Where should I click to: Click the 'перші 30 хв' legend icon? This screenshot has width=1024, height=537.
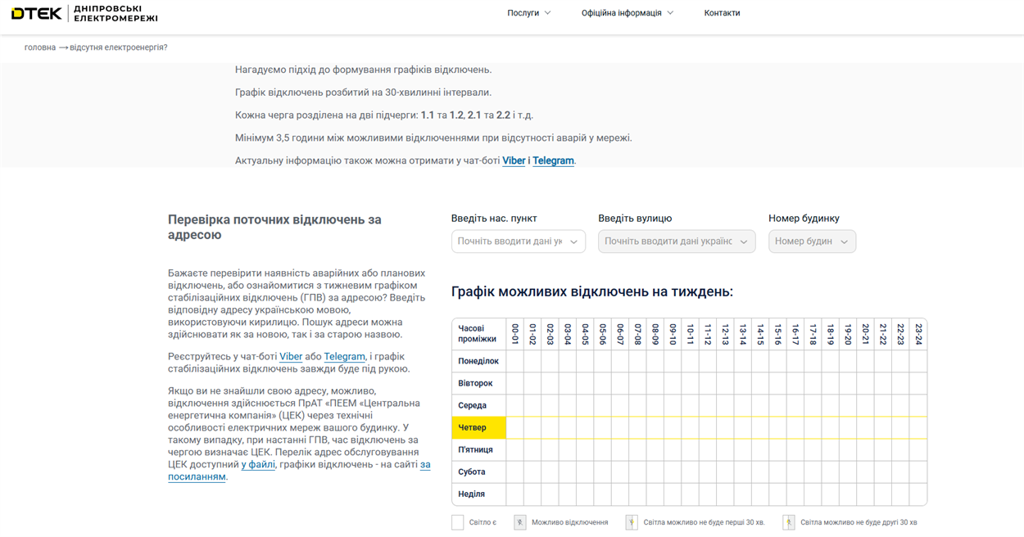pyautogui.click(x=632, y=522)
